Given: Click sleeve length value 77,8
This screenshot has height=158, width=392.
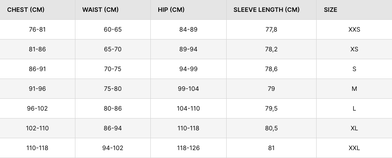Looking at the screenshot, I should click(x=271, y=29).
